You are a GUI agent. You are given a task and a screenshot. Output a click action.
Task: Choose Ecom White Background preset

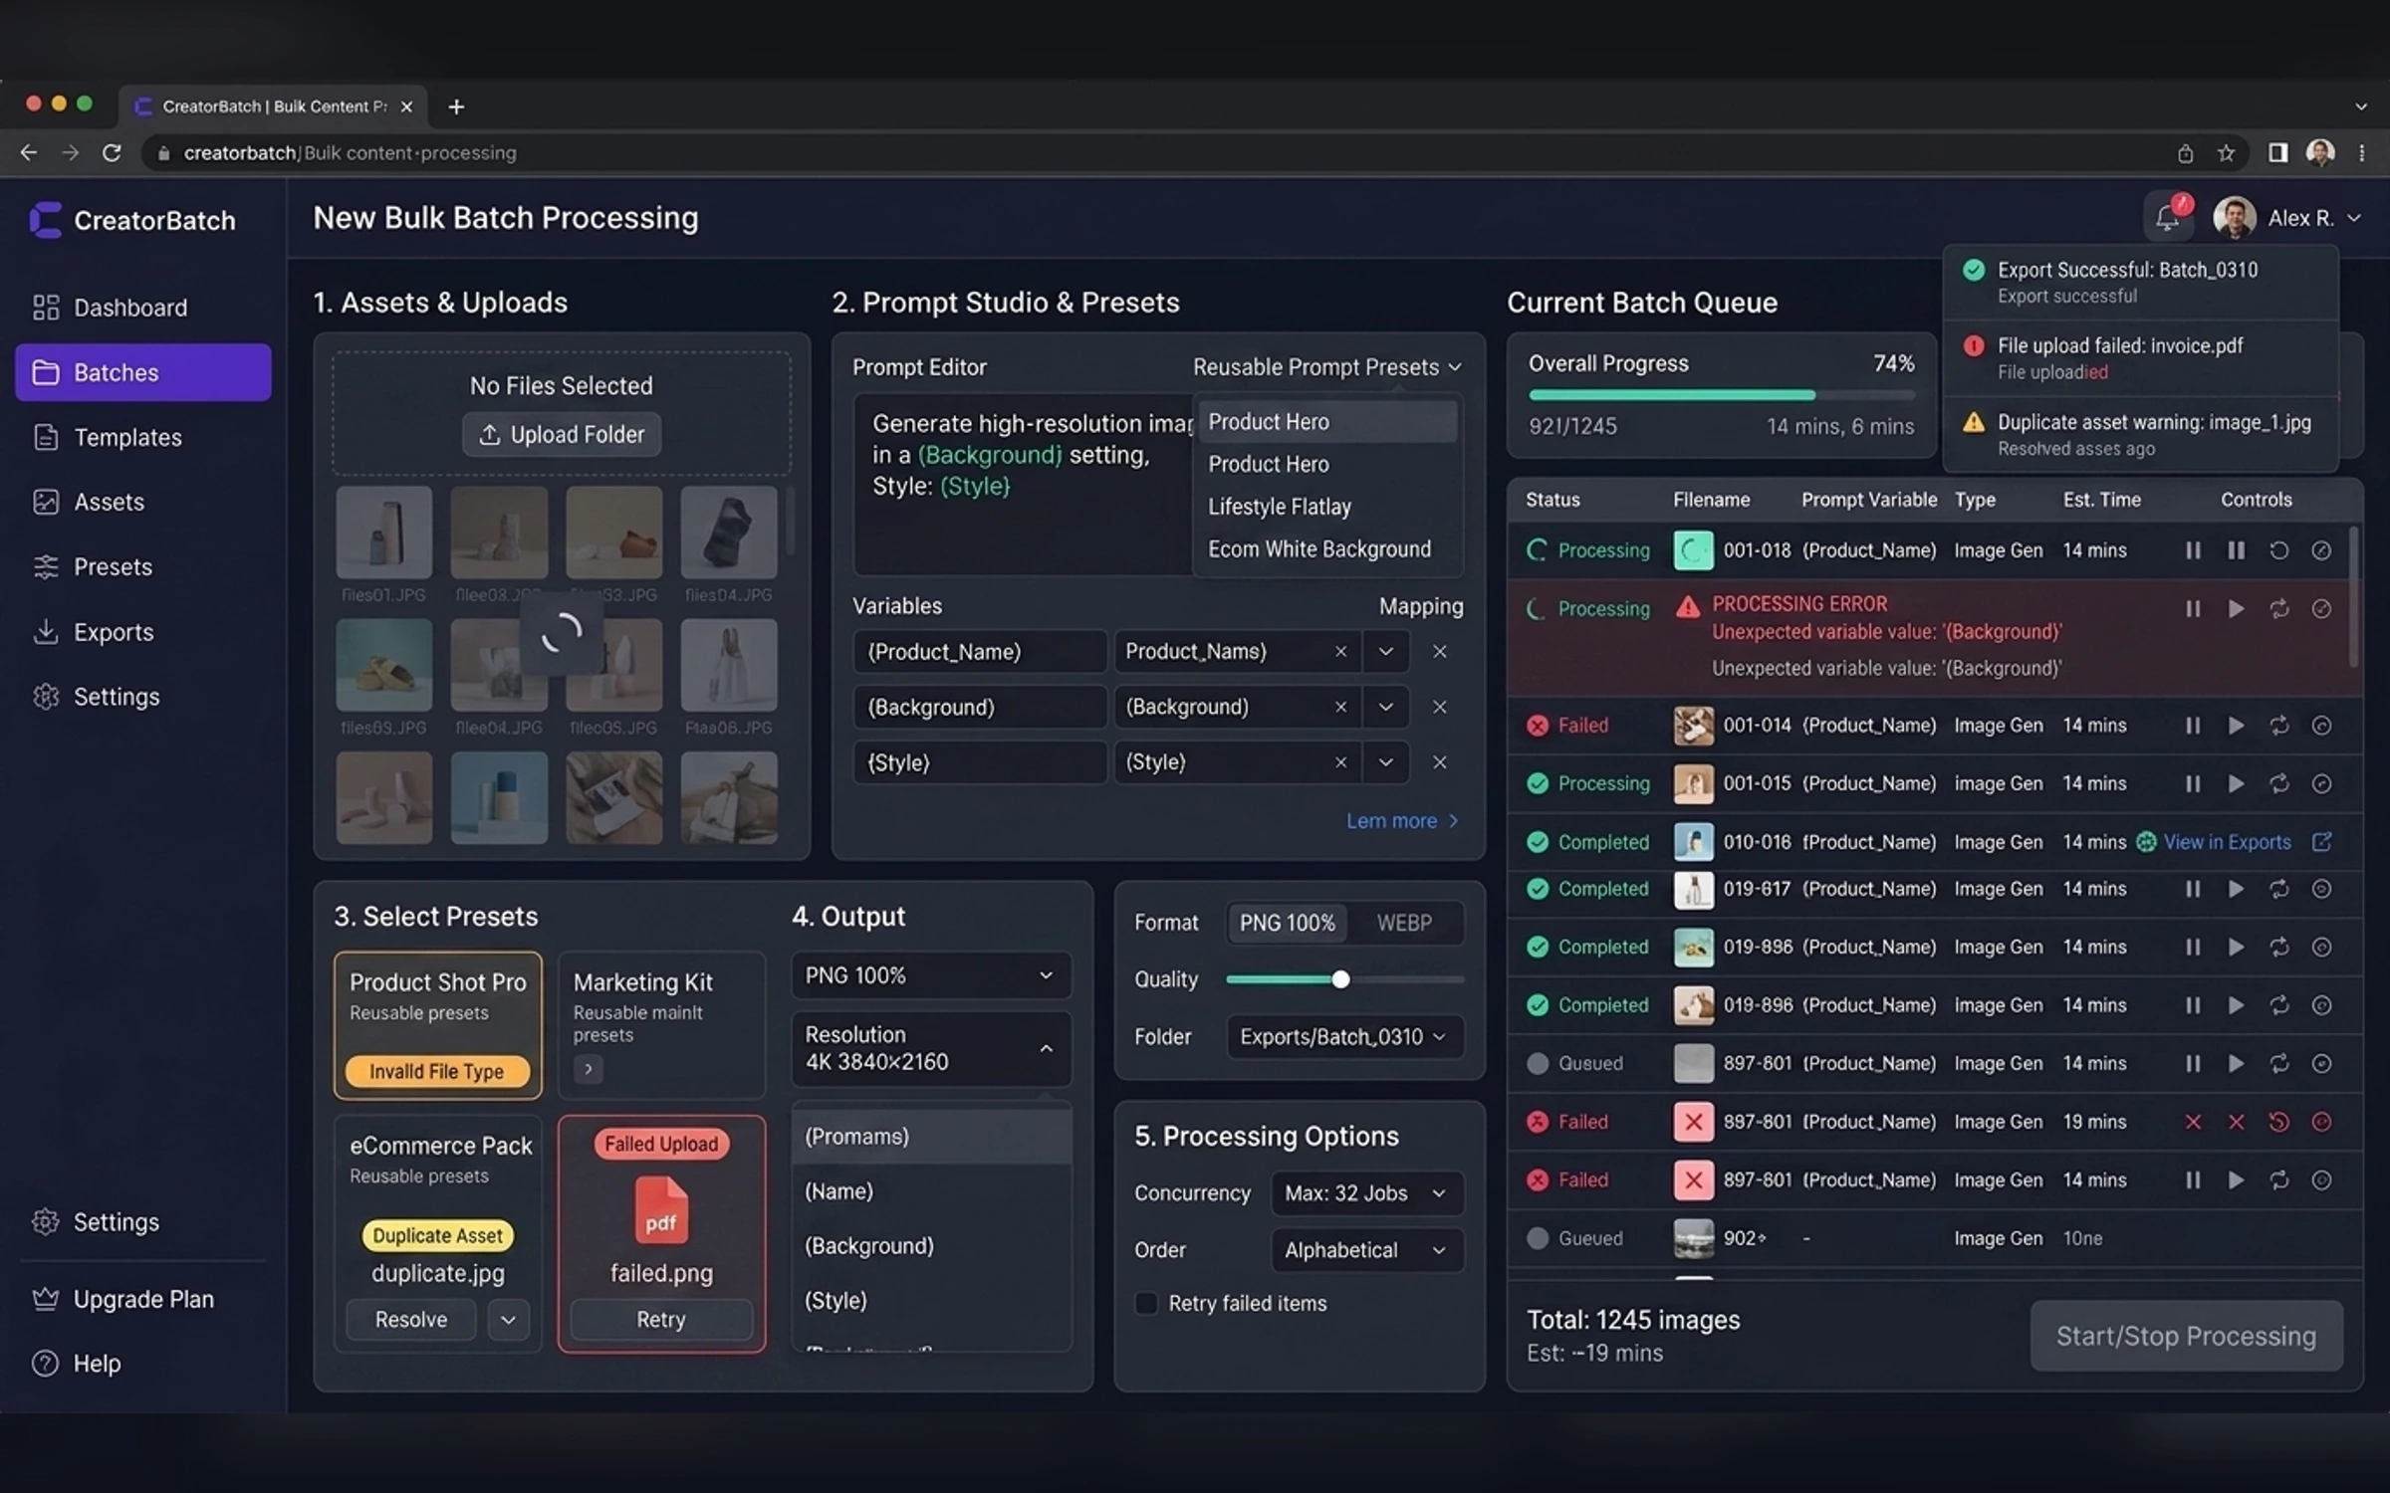click(1318, 549)
